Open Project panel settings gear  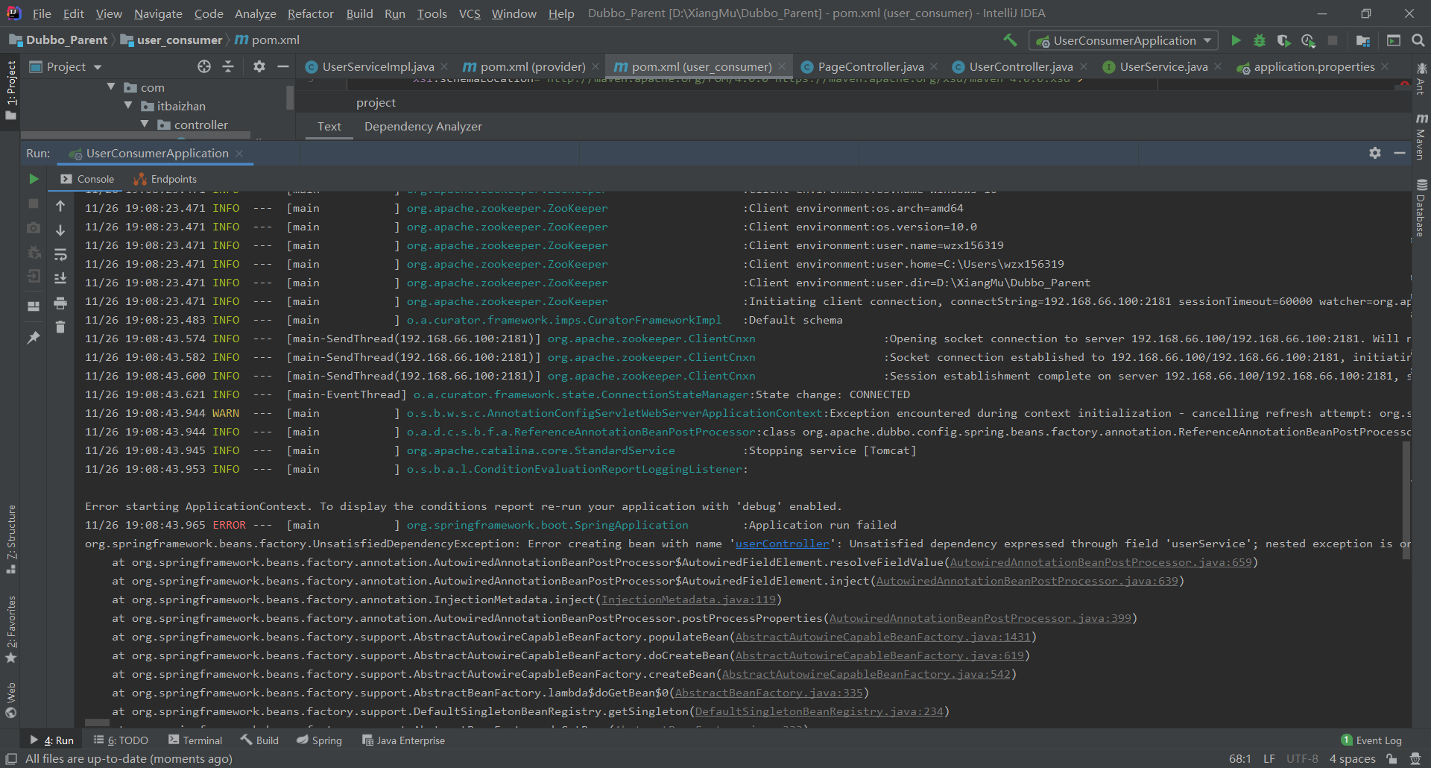(x=259, y=66)
